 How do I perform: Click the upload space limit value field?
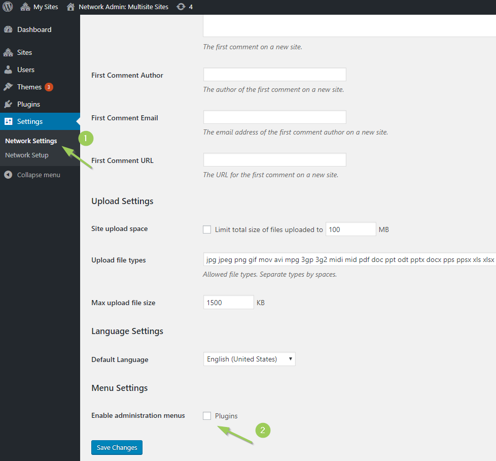[350, 229]
